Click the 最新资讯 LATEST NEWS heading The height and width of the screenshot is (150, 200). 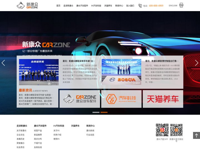pyautogui.click(x=33, y=91)
